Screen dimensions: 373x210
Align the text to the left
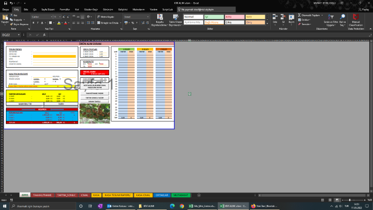74,23
